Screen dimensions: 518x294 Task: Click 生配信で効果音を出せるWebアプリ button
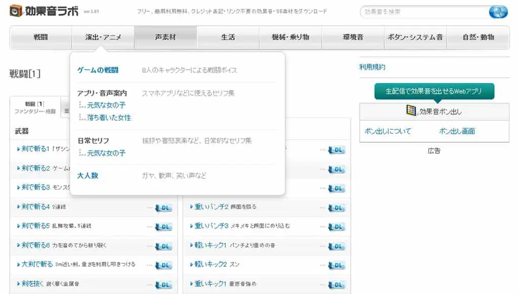pos(434,91)
